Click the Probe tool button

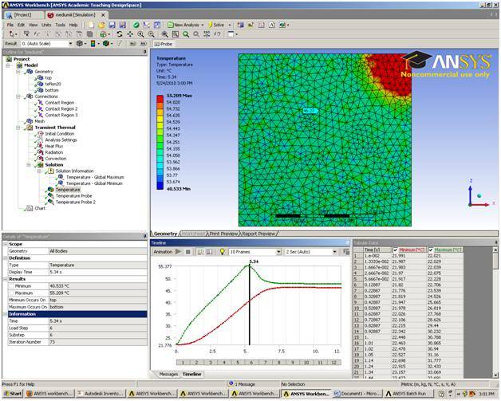pos(163,44)
